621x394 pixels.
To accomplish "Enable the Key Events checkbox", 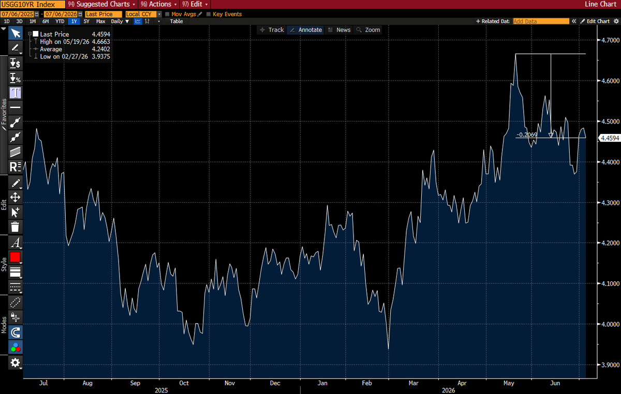I will coord(209,14).
